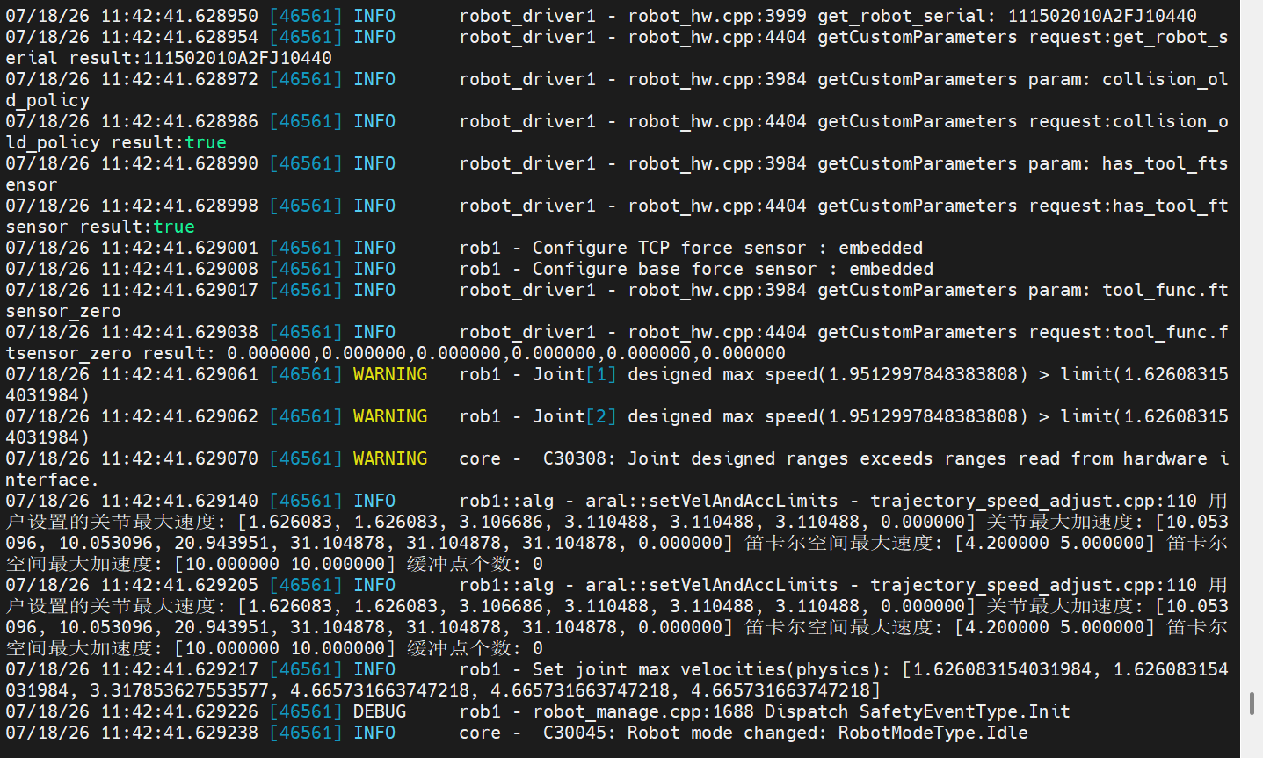Click the green true after ld_policy result

206,142
